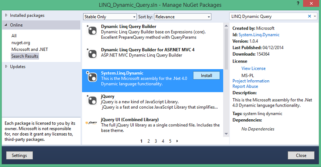
Task: Go to results page 4
Action: (163, 141)
